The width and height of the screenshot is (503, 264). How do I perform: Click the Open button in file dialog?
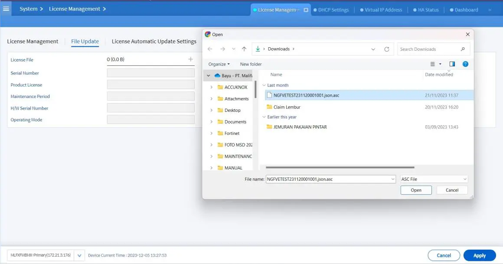coord(416,190)
